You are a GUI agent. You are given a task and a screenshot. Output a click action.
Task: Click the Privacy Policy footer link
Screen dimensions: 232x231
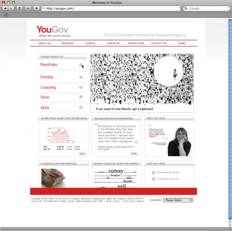click(113, 201)
